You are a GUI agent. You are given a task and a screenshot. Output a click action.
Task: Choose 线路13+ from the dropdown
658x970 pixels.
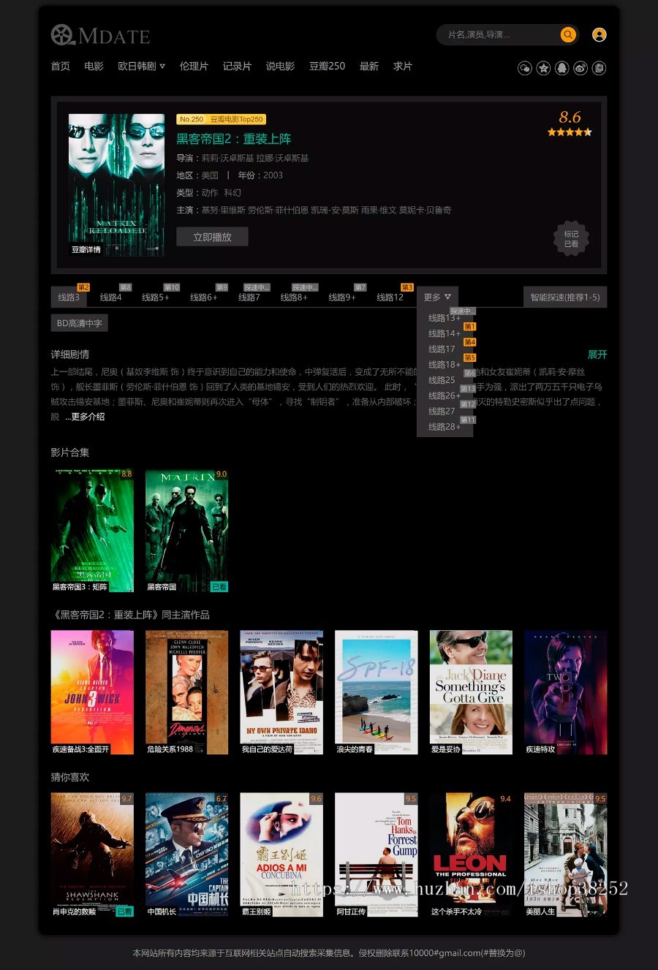445,318
